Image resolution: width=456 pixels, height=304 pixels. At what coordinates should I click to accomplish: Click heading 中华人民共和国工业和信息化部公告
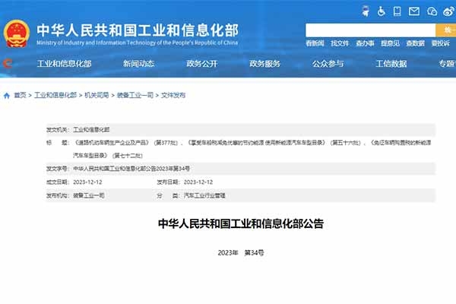tap(241, 223)
